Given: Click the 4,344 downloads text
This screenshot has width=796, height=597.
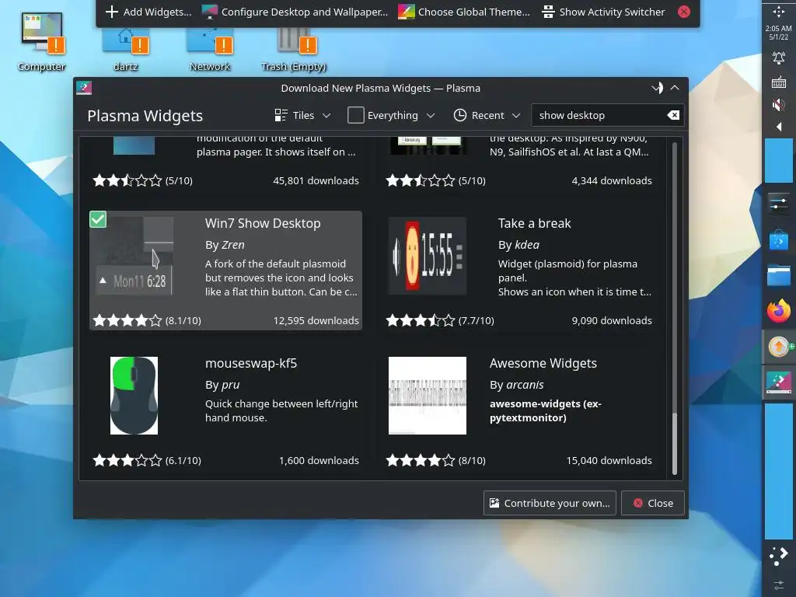Looking at the screenshot, I should [x=612, y=180].
